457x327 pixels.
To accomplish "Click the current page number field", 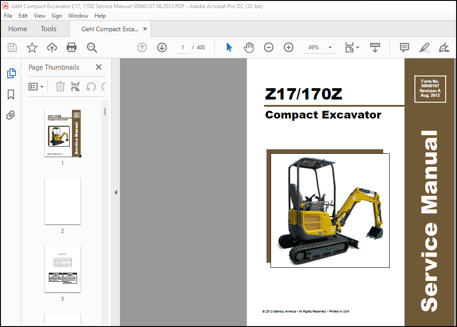I will coord(183,47).
